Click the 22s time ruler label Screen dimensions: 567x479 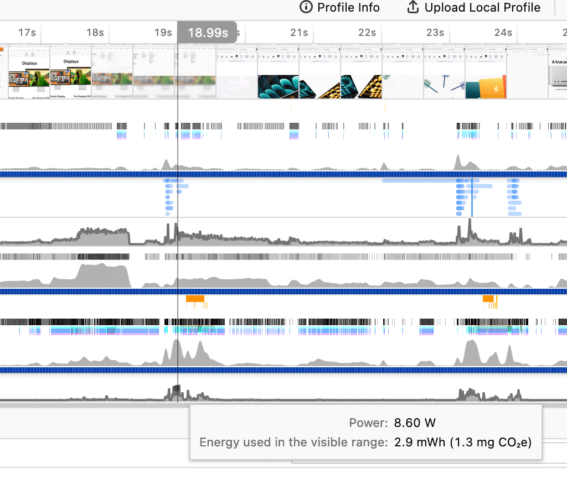367,33
